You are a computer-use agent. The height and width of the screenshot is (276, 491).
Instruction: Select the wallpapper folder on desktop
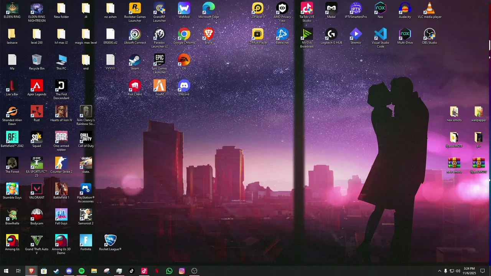point(478,113)
